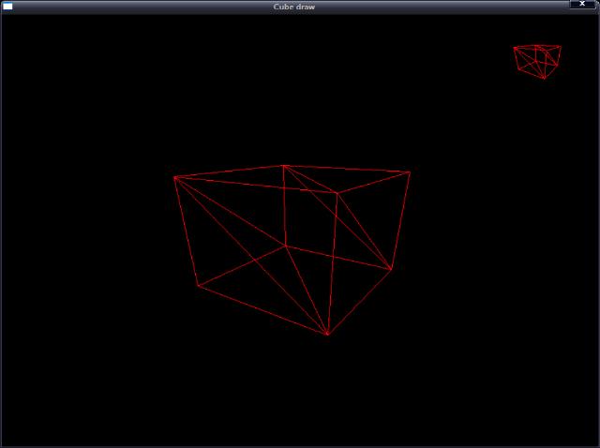Click the large cube's inner back-bottom vertex

[286, 246]
